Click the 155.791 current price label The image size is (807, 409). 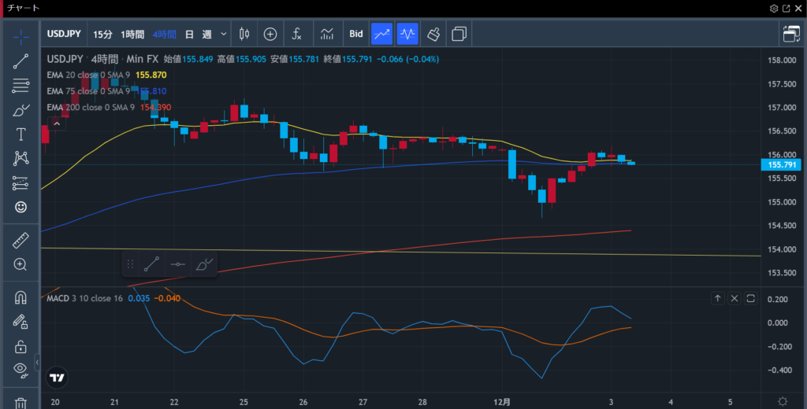click(x=782, y=164)
